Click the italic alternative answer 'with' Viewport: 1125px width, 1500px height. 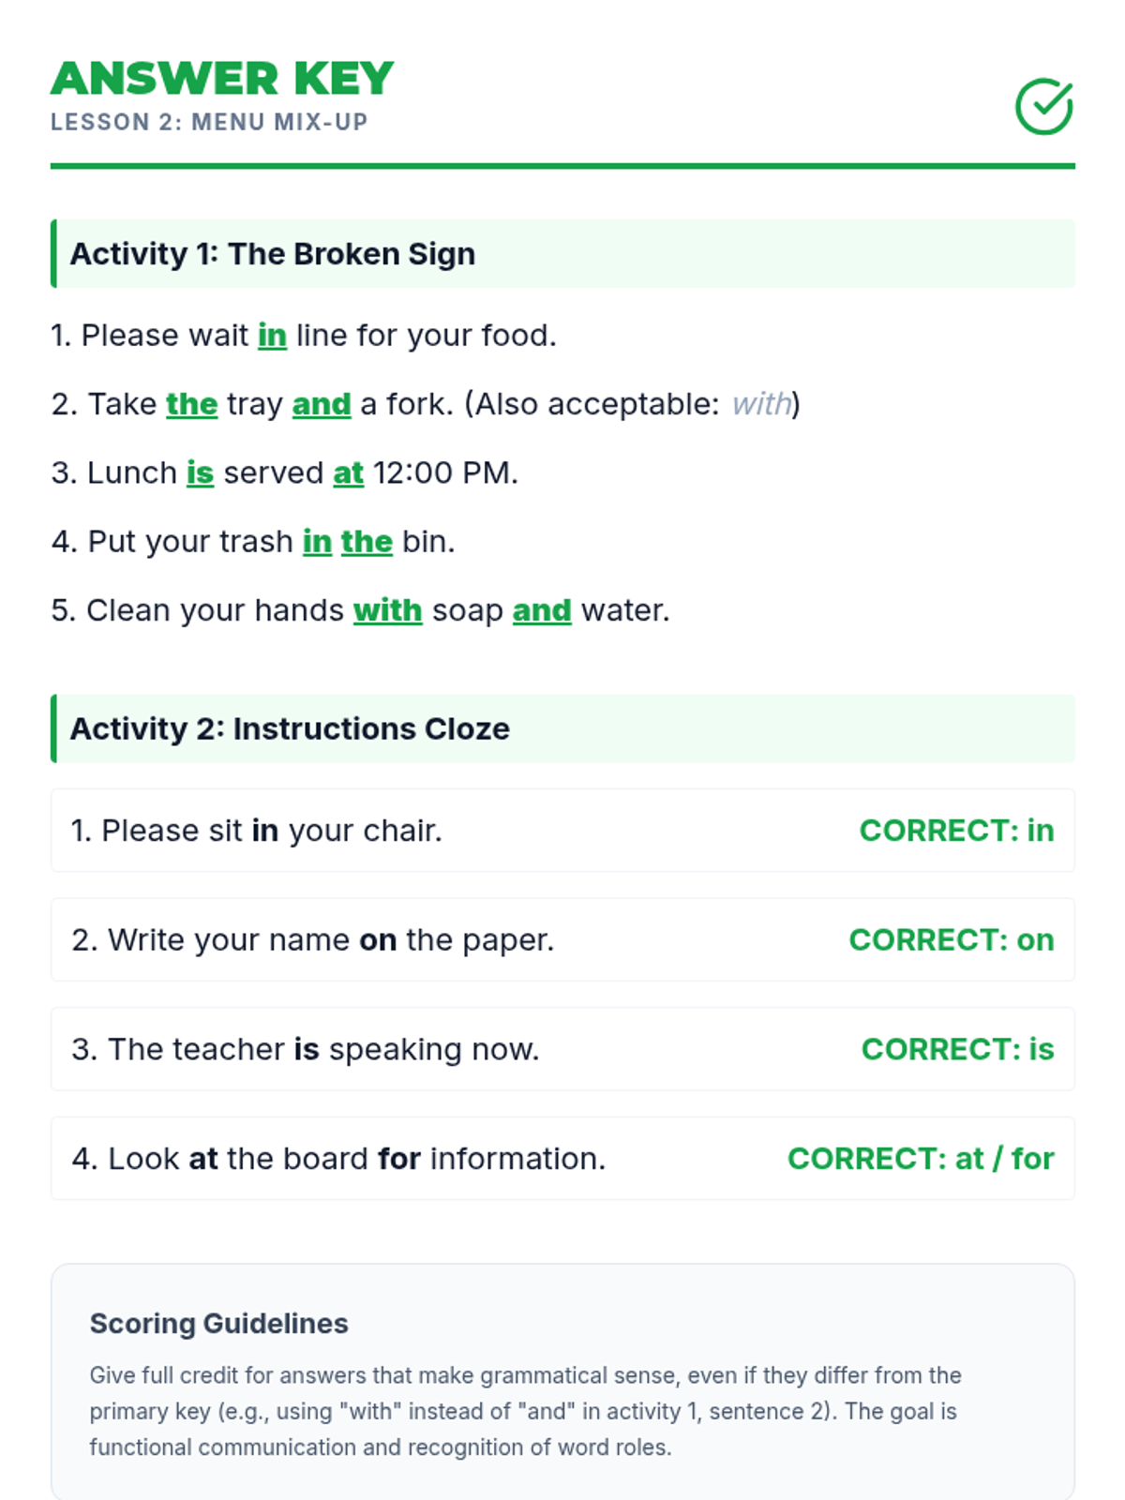click(761, 404)
